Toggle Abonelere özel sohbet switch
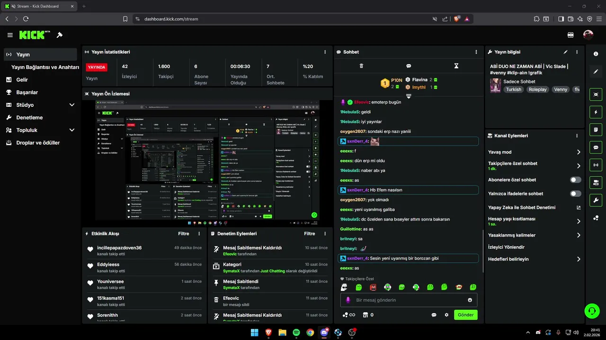 pos(576,180)
